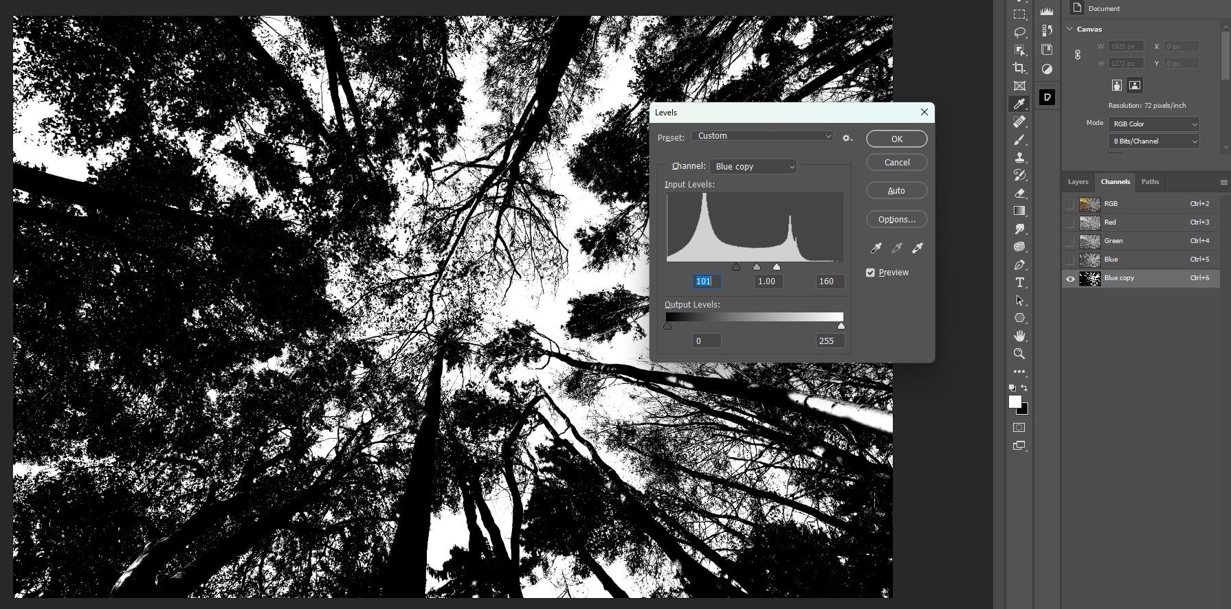
Task: Select the Spot Healing Brush tool
Action: click(1019, 122)
